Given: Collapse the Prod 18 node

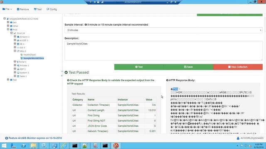Looking at the screenshot, I should (12, 33).
